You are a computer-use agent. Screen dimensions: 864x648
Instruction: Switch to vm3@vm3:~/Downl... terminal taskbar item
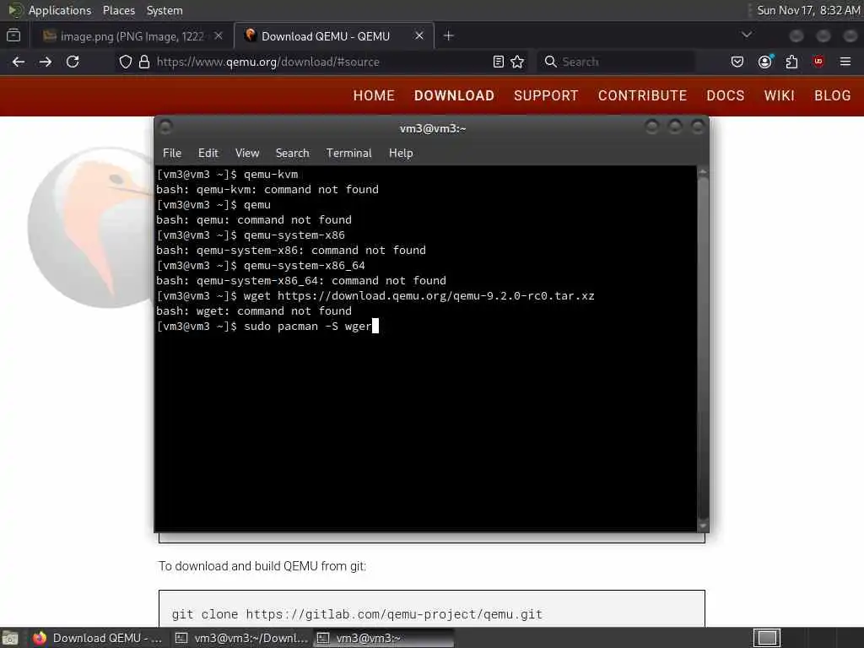pyautogui.click(x=242, y=638)
